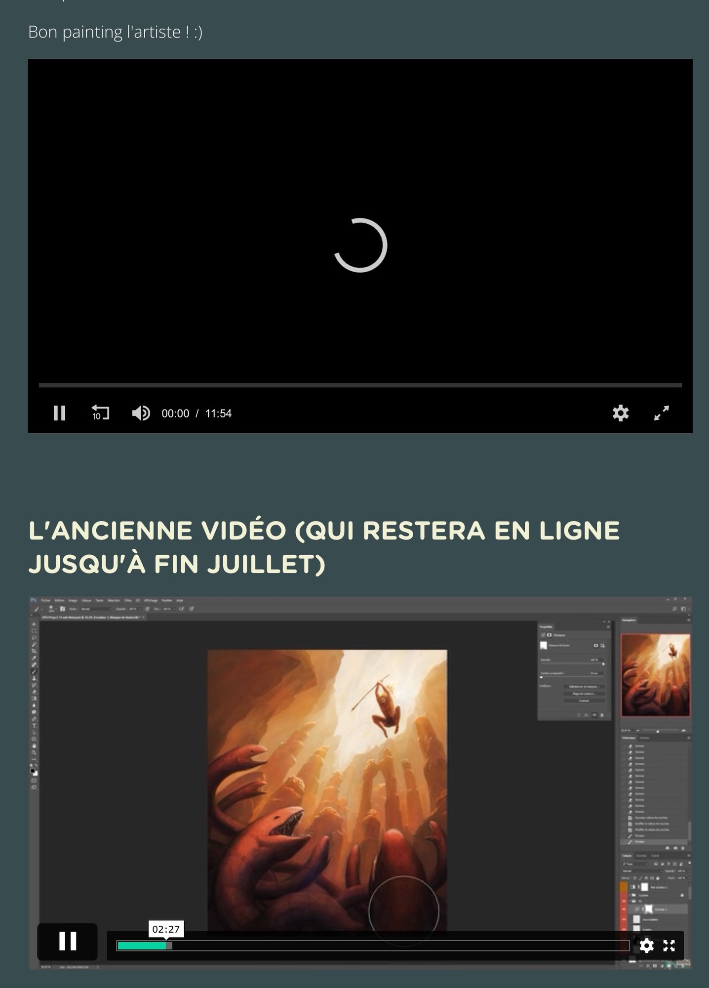Open settings gear on the old video player

[x=646, y=946]
